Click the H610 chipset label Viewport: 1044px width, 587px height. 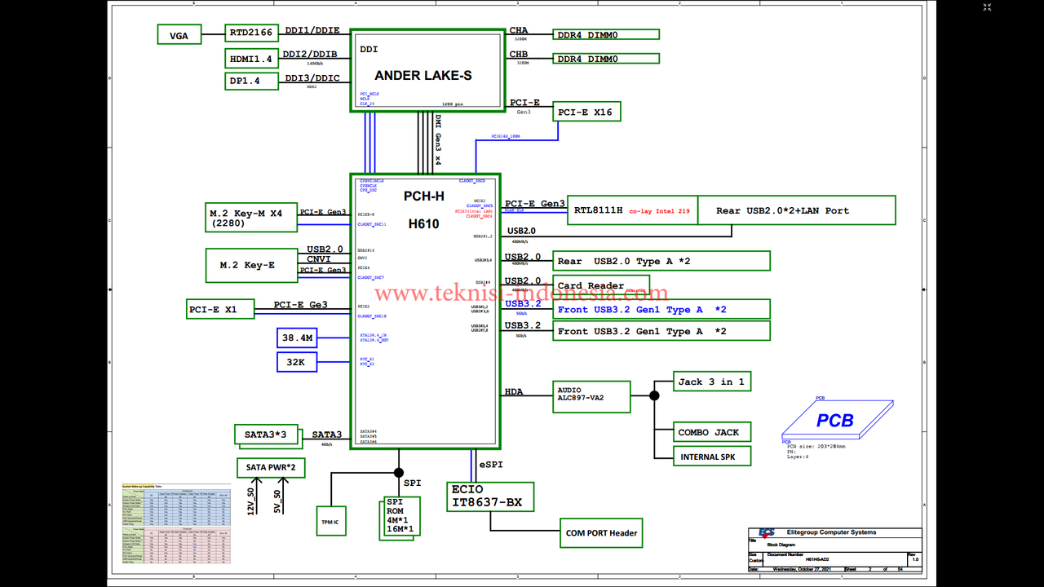coord(424,224)
